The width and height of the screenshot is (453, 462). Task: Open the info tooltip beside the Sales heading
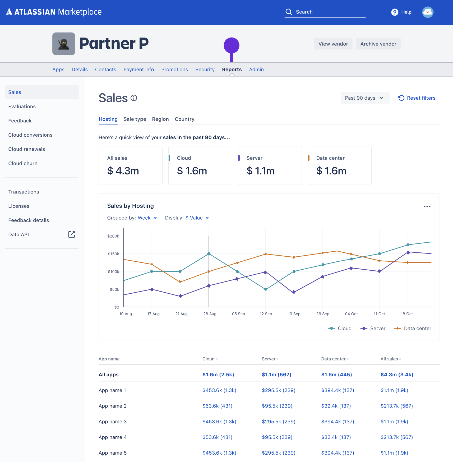click(x=134, y=98)
